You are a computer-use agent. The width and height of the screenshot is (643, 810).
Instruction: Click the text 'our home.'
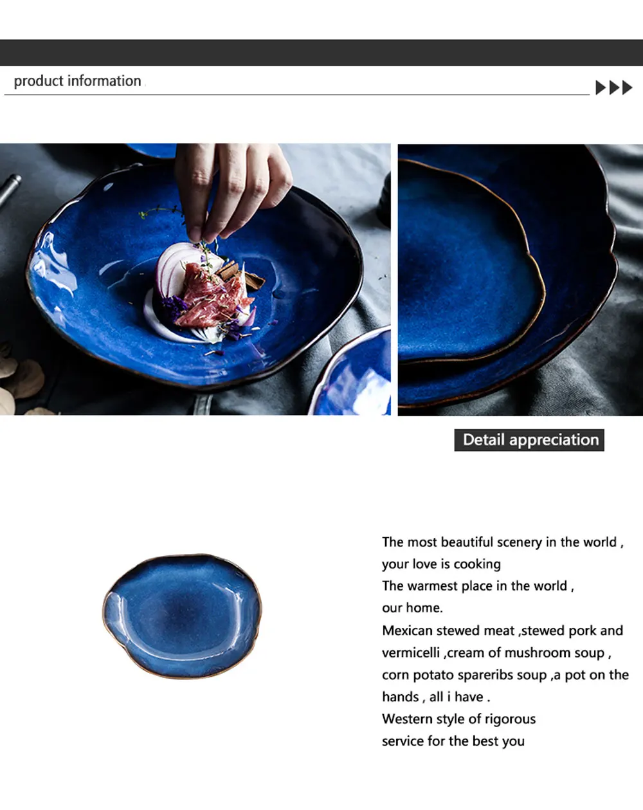coord(412,607)
